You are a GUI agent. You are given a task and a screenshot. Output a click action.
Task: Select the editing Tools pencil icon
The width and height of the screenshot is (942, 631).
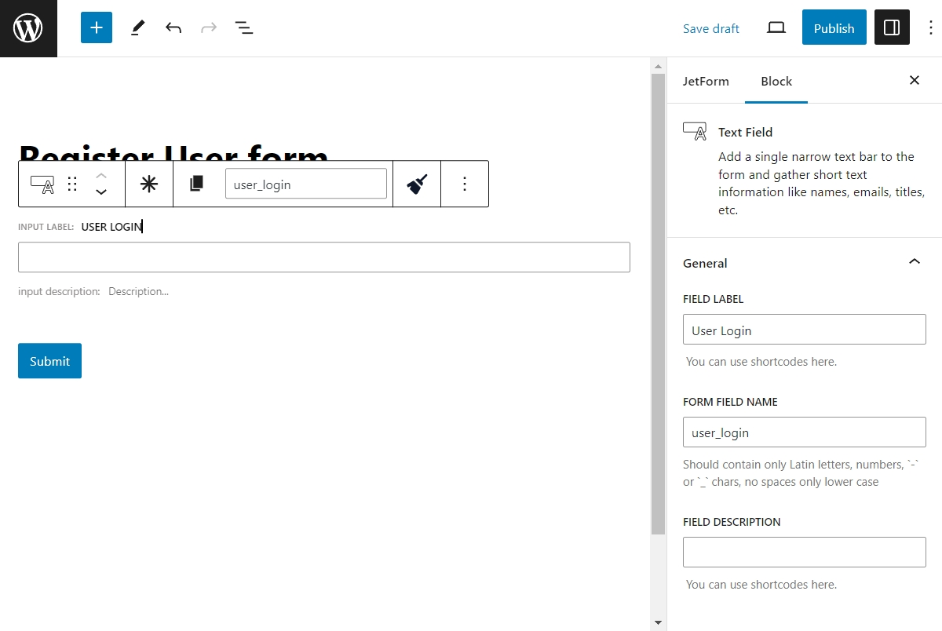point(137,27)
